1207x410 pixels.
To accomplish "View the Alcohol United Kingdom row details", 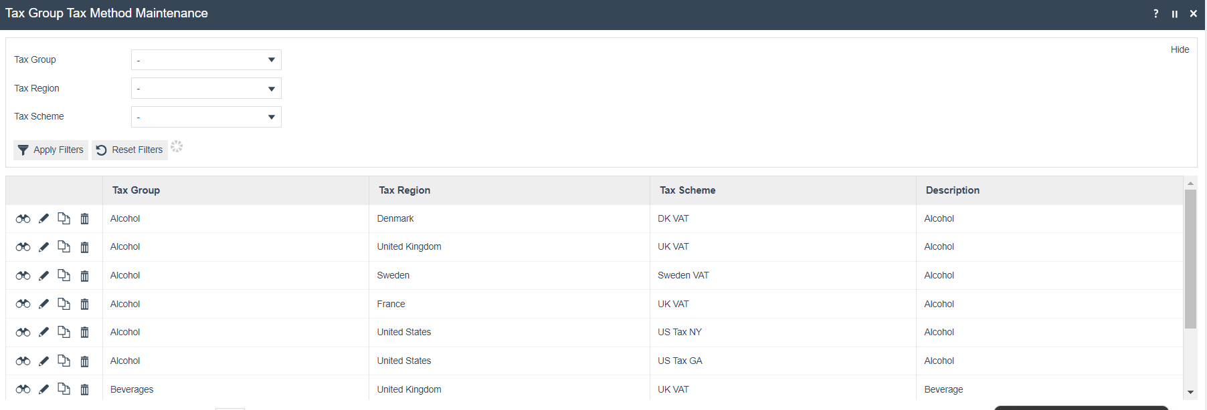I will 23,246.
